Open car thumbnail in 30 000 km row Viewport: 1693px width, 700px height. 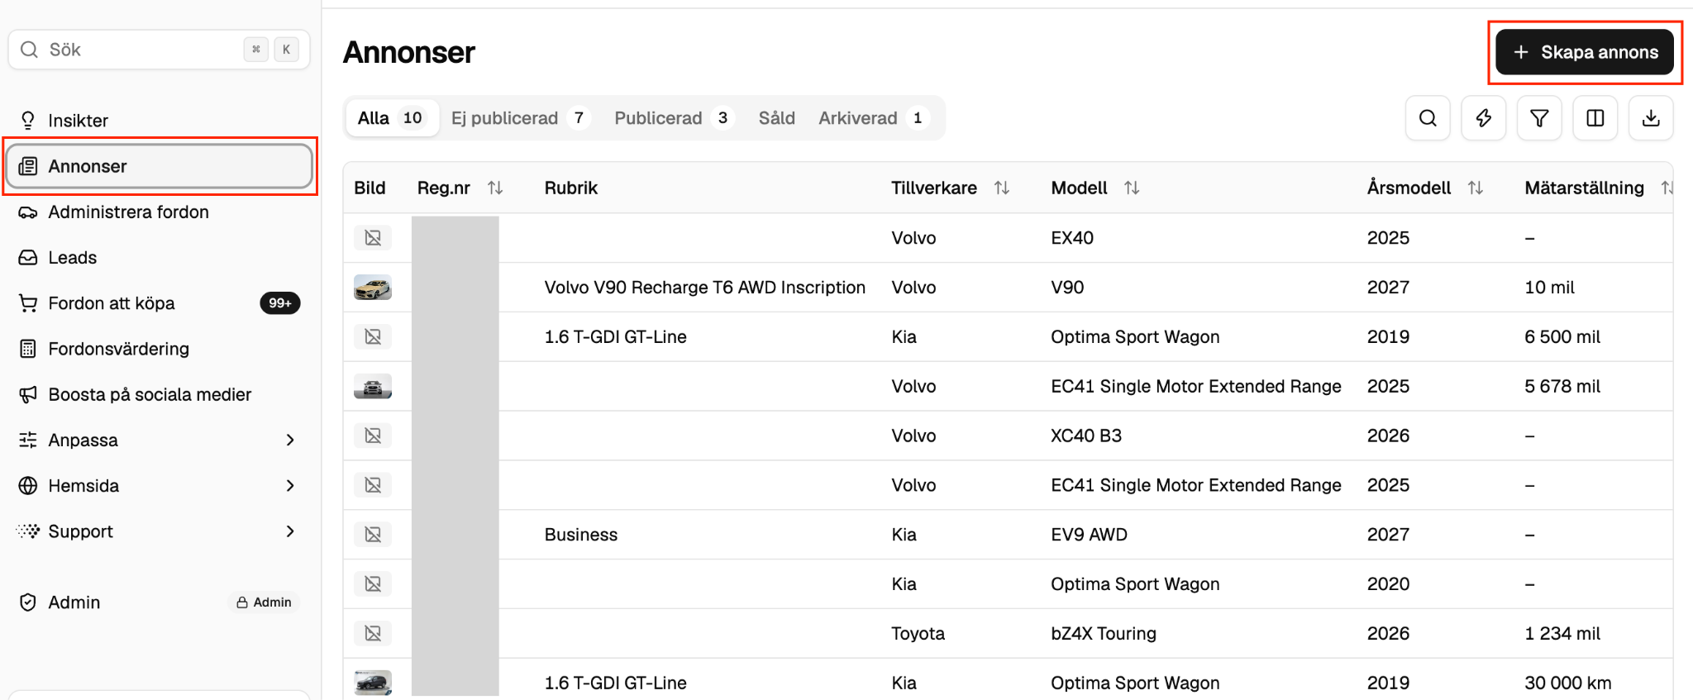coord(373,683)
